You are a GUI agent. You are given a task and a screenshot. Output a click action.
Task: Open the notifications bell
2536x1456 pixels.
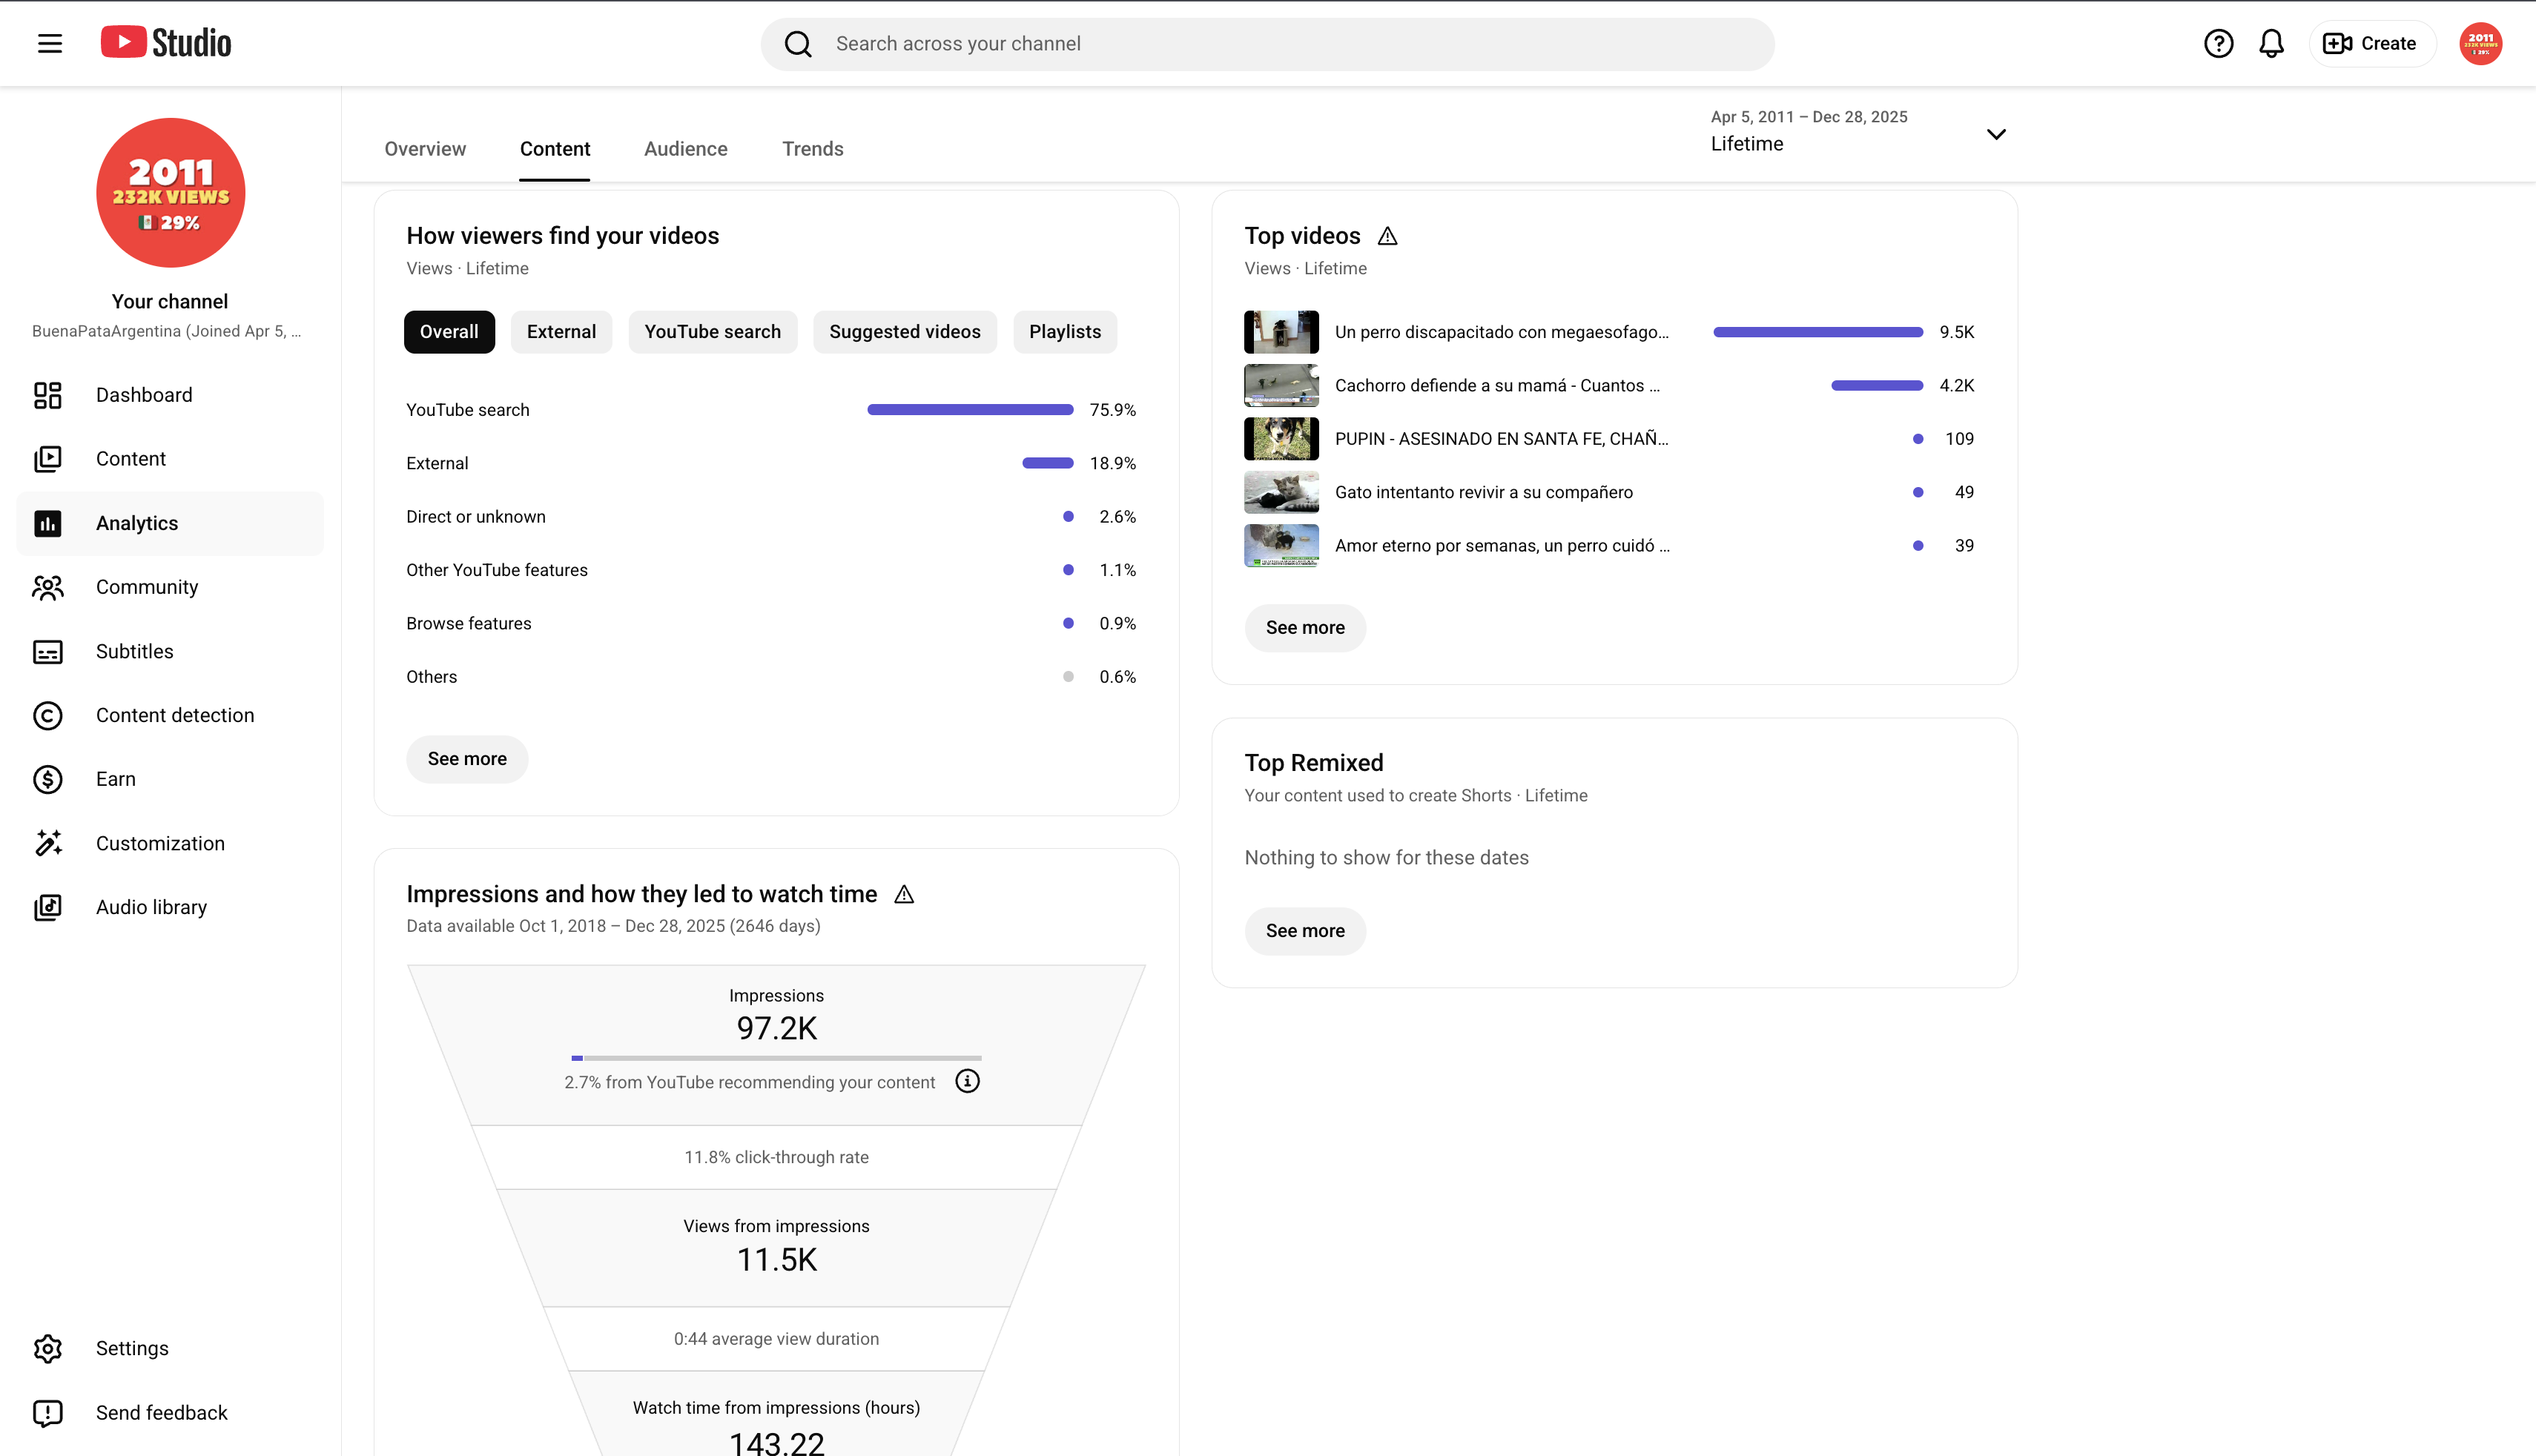pos(2271,43)
